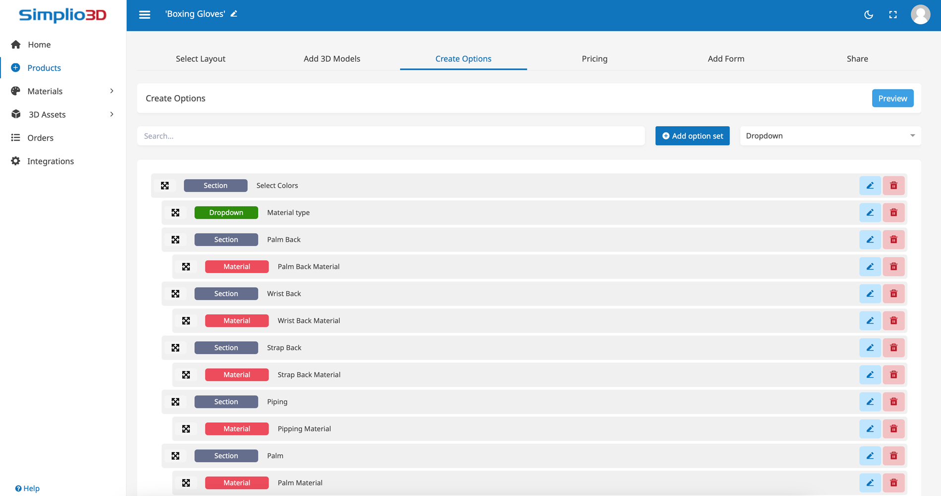Click the Add option set button

(692, 136)
